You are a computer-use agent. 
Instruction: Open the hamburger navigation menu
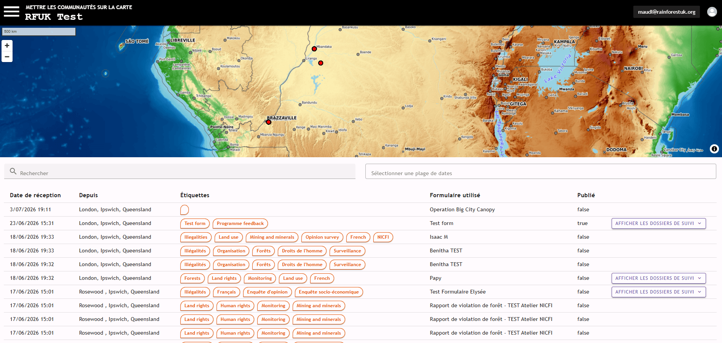tap(11, 11)
